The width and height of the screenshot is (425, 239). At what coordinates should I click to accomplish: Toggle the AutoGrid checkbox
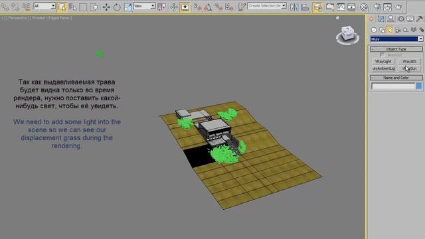pos(382,55)
